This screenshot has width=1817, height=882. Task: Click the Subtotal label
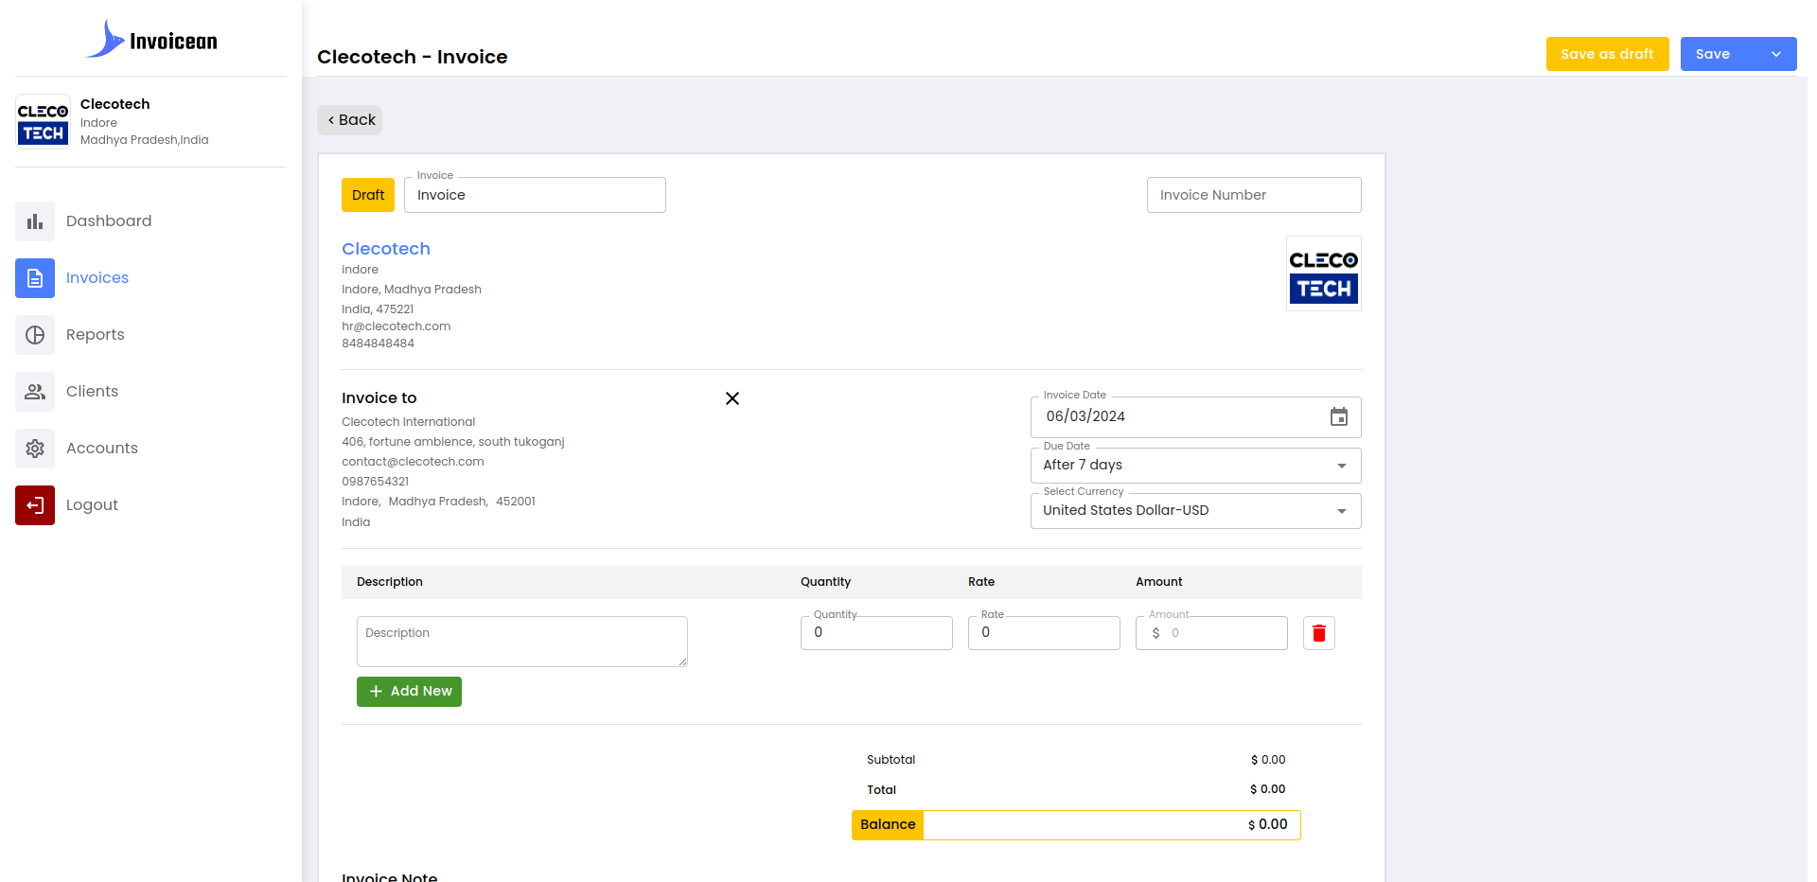[891, 760]
